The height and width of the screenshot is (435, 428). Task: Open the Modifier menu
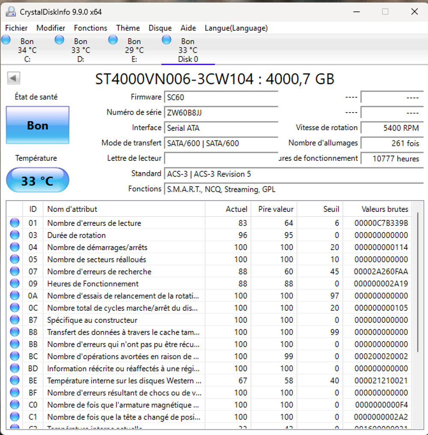click(x=51, y=28)
